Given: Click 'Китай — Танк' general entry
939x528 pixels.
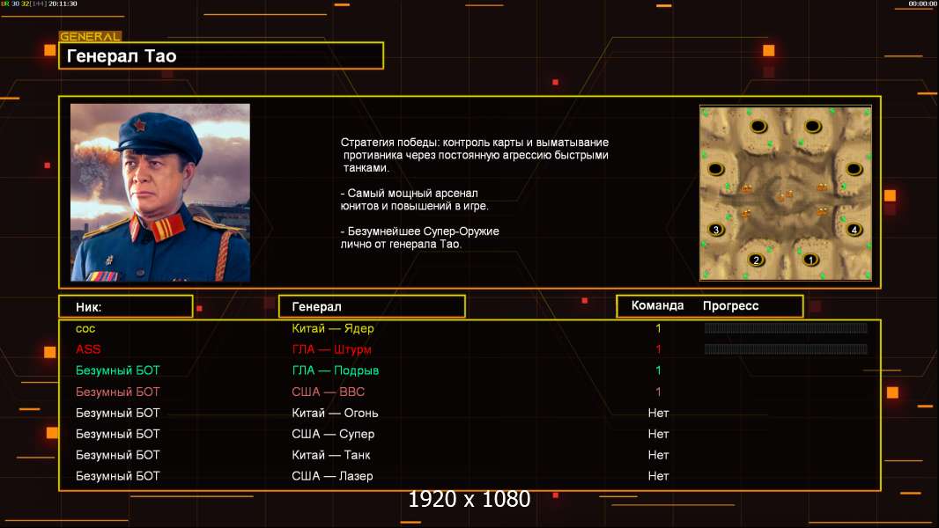Looking at the screenshot, I should pyautogui.click(x=331, y=455).
